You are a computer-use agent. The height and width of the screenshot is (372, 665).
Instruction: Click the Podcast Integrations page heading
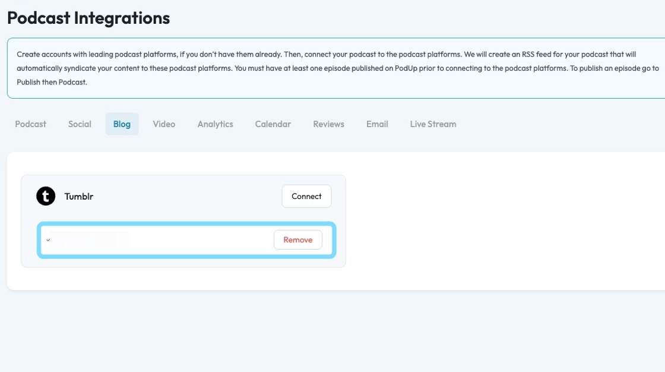coord(88,18)
